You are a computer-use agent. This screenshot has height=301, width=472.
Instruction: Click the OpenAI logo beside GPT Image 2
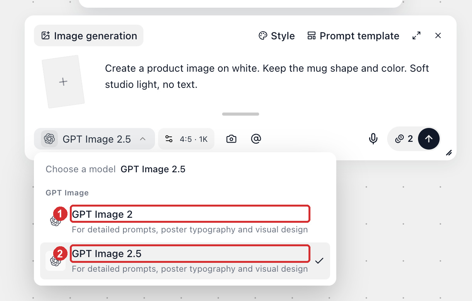click(56, 221)
